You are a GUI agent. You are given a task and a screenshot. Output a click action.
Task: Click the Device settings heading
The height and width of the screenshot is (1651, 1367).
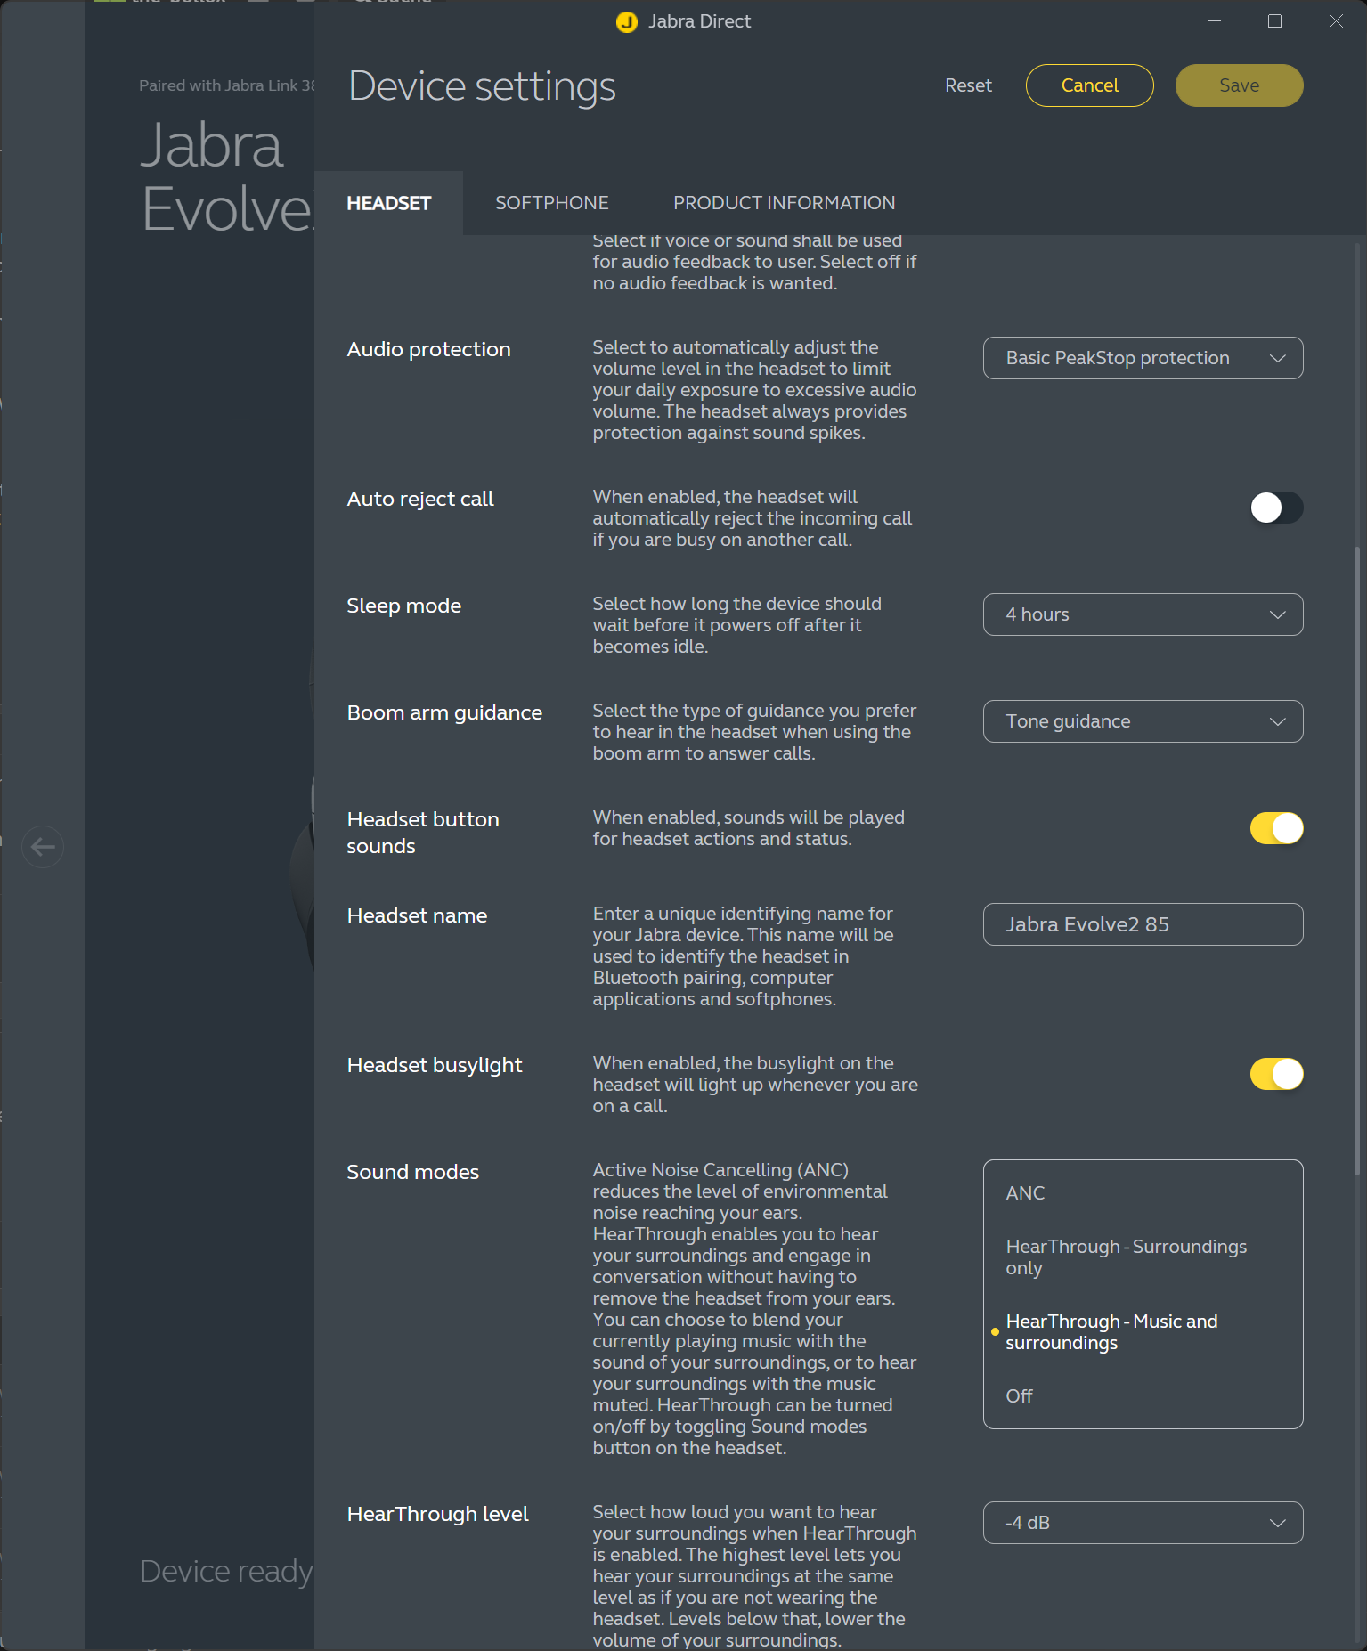pos(482,86)
